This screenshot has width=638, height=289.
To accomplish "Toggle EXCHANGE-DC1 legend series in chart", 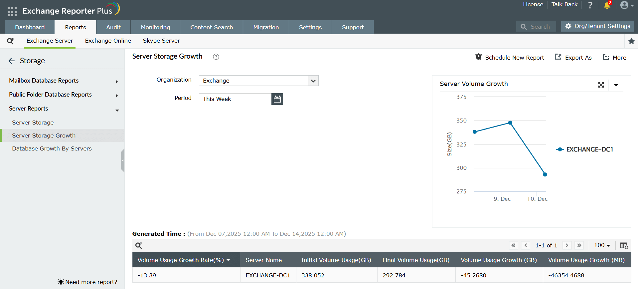I will point(584,149).
